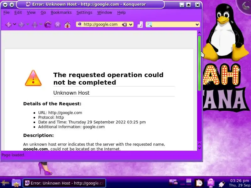Open the File menu
251x188 pixels.
click(6, 13)
